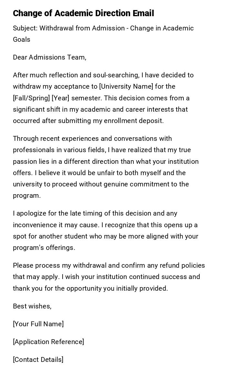
Task: Click the paragraph starting 'Please process my withdrawal'
Action: click(x=109, y=277)
